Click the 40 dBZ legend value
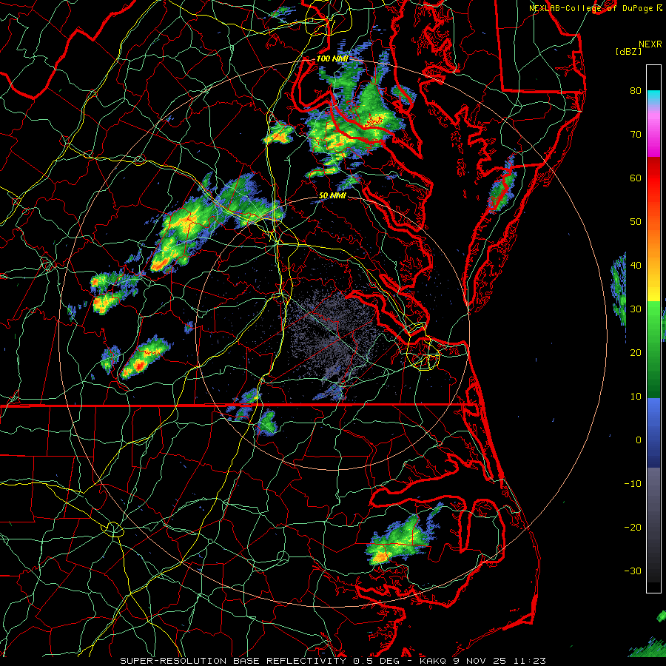The image size is (666, 666). (636, 266)
